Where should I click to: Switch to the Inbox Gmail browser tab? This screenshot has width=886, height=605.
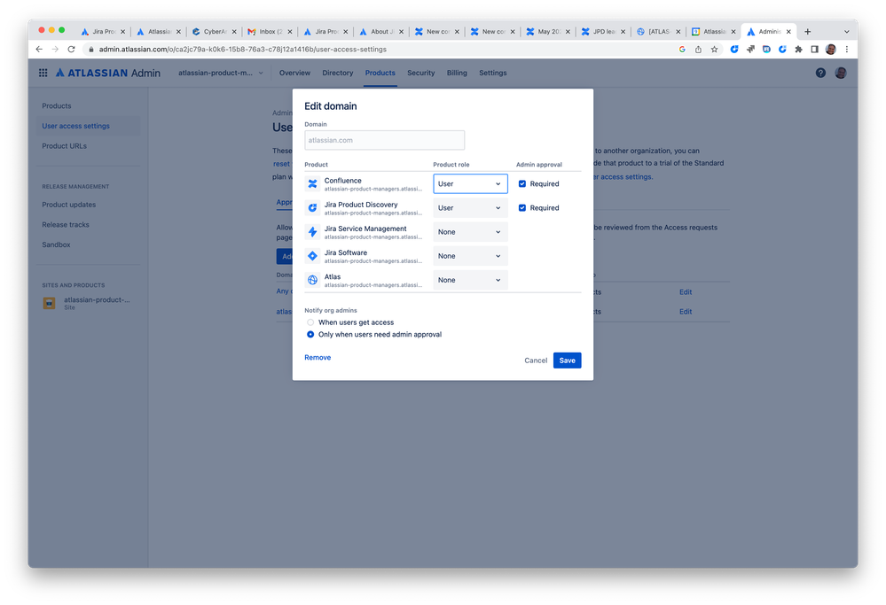[x=271, y=32]
